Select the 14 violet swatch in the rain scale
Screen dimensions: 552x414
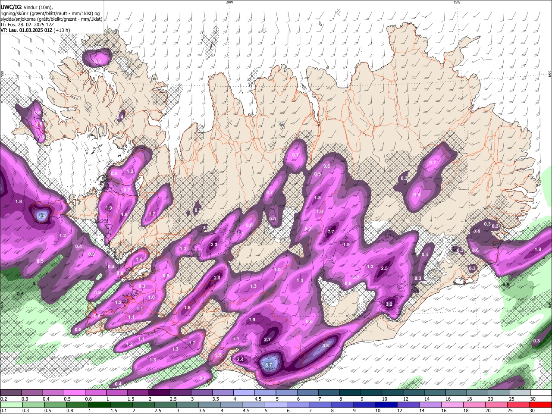click(430, 405)
